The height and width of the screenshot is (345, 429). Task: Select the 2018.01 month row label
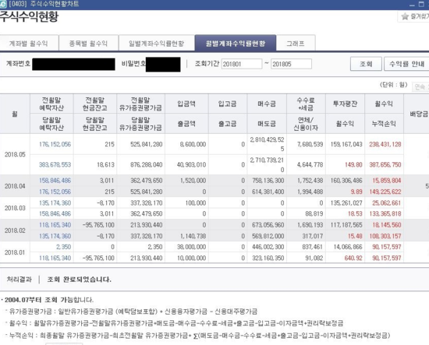pos(15,252)
